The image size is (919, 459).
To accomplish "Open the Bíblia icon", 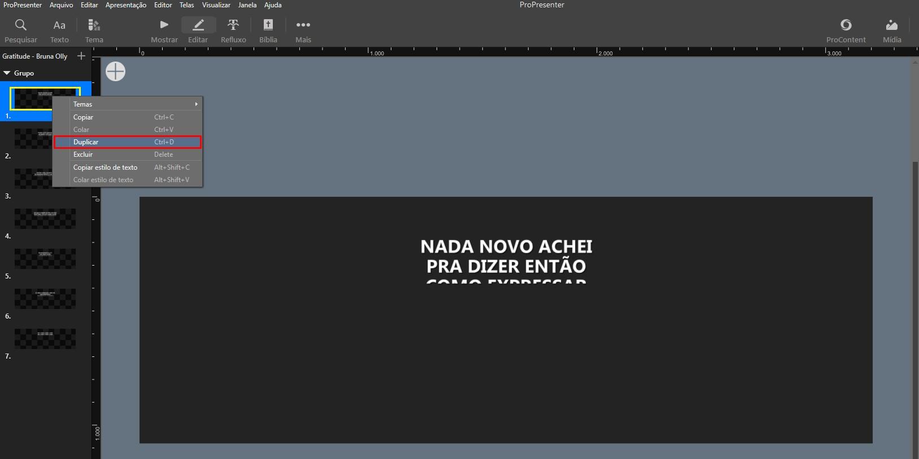I will tap(268, 25).
